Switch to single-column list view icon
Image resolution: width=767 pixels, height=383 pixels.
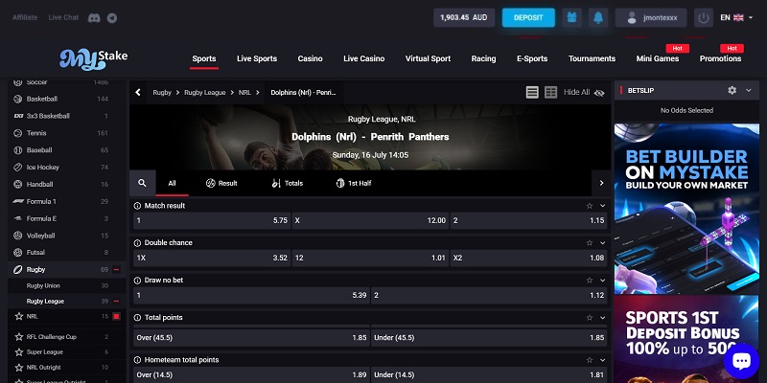tap(532, 92)
